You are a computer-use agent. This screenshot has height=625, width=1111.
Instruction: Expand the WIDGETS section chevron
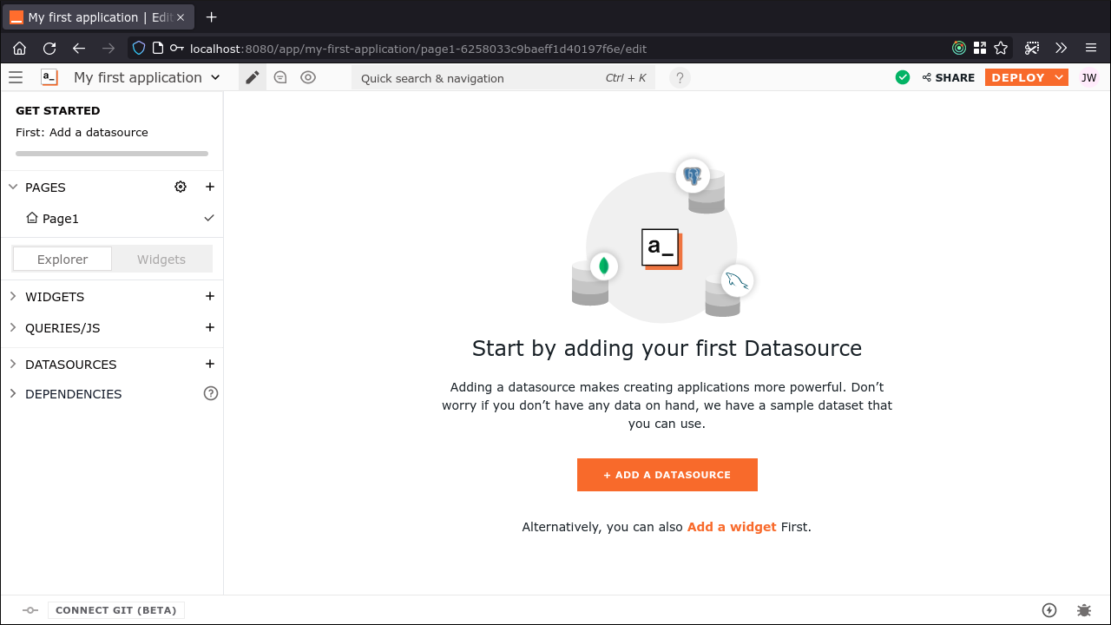coord(13,296)
